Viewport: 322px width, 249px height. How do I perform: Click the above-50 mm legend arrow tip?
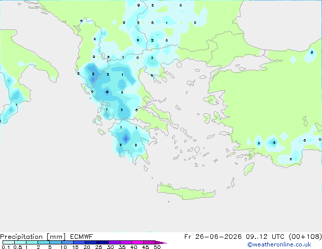point(161,242)
